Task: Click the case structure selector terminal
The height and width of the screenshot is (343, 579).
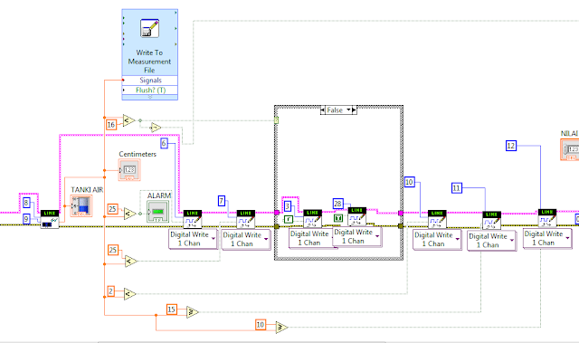Action: (x=277, y=120)
